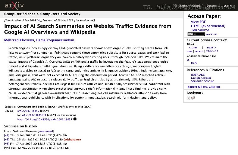Image resolution: width=238 pixels, height=155 pixels.
Task: Click Log in in the header
Action: 227,6
